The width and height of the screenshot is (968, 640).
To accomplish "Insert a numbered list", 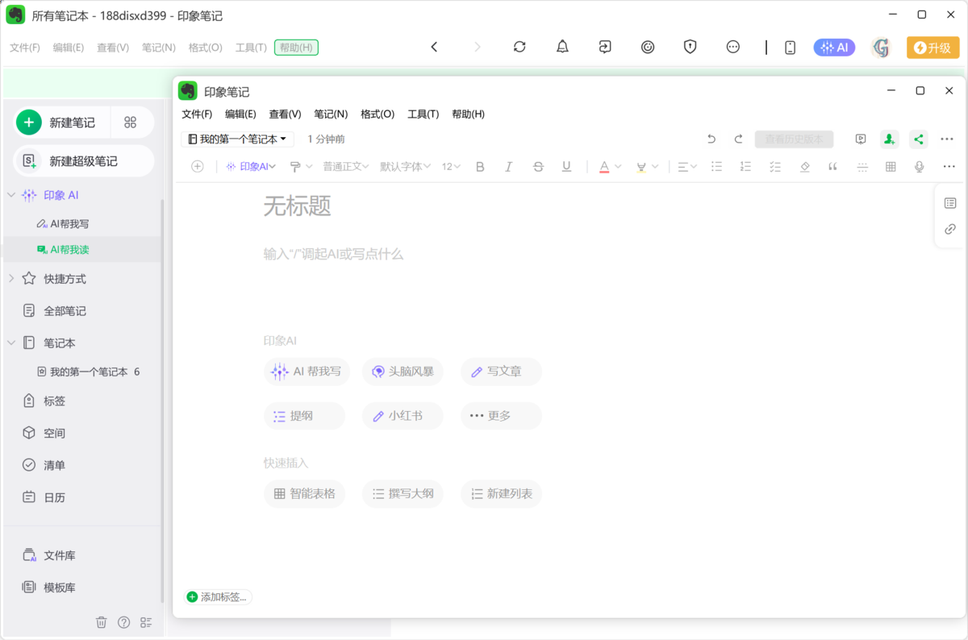I will click(745, 166).
